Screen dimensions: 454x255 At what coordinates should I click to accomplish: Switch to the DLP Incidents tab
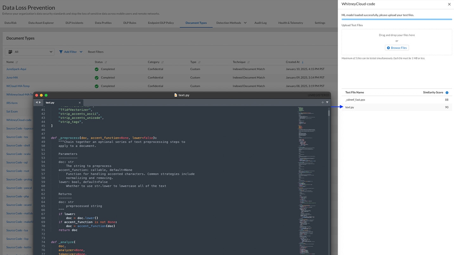74,23
